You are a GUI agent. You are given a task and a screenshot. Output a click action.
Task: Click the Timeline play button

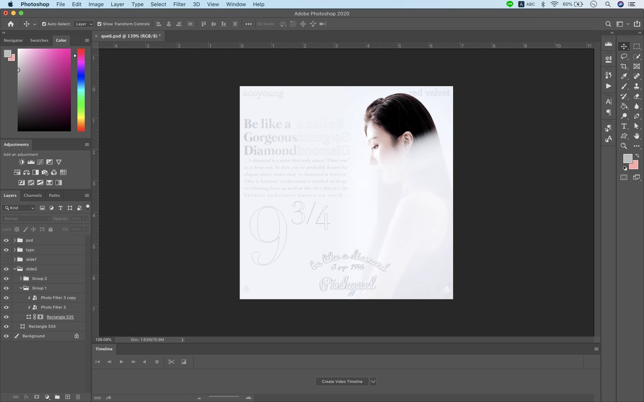[x=121, y=362]
